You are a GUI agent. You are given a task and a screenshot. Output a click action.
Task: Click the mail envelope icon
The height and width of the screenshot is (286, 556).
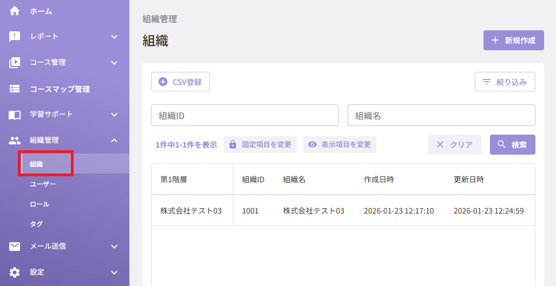15,247
